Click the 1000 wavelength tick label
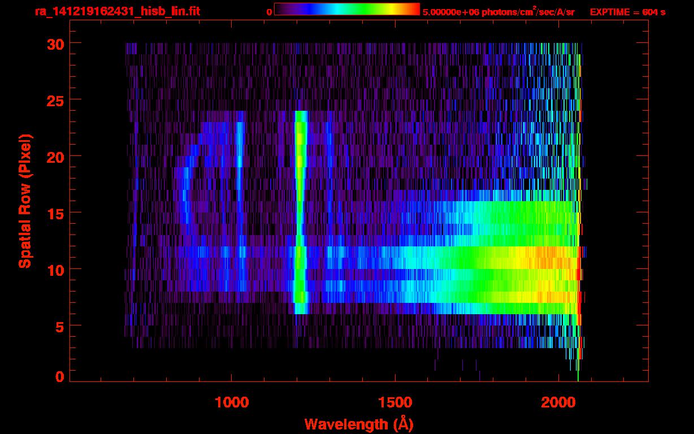This screenshot has height=434, width=694. point(232,402)
